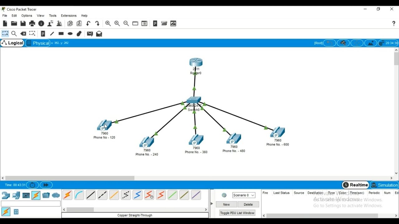Add a simple PDU envelope
Screen dimensions: 399x224
pos(90,34)
